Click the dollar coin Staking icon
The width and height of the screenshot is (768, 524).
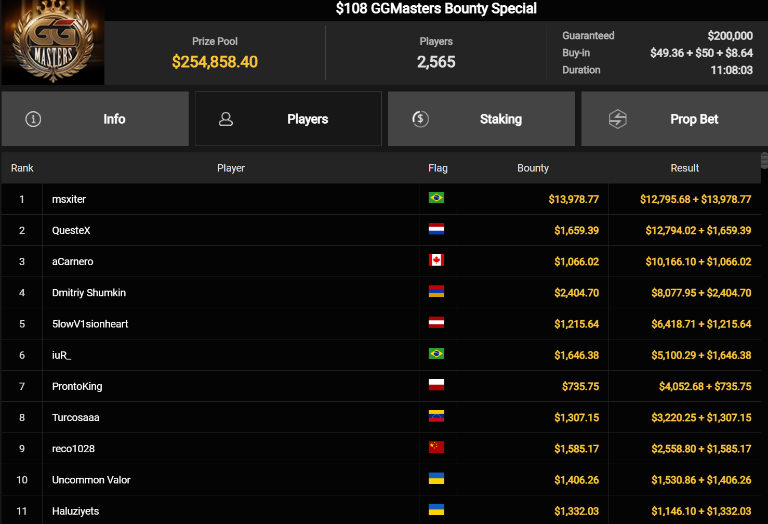pos(420,119)
